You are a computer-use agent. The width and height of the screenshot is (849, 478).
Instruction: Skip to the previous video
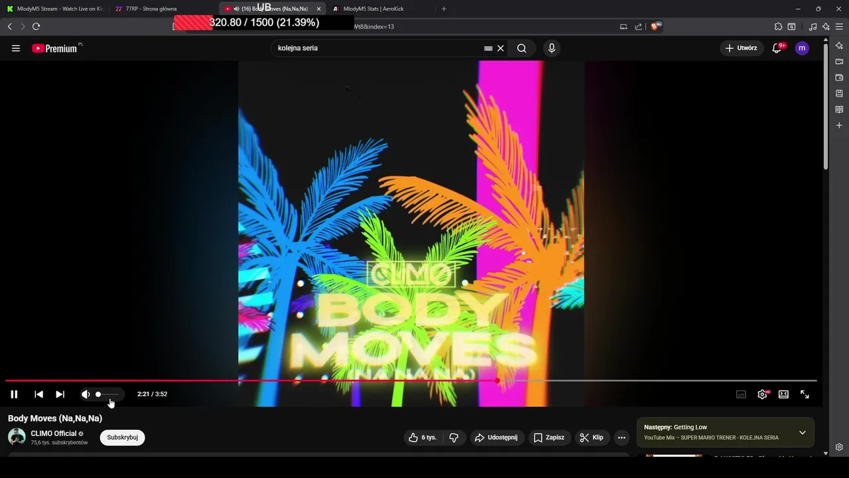38,394
